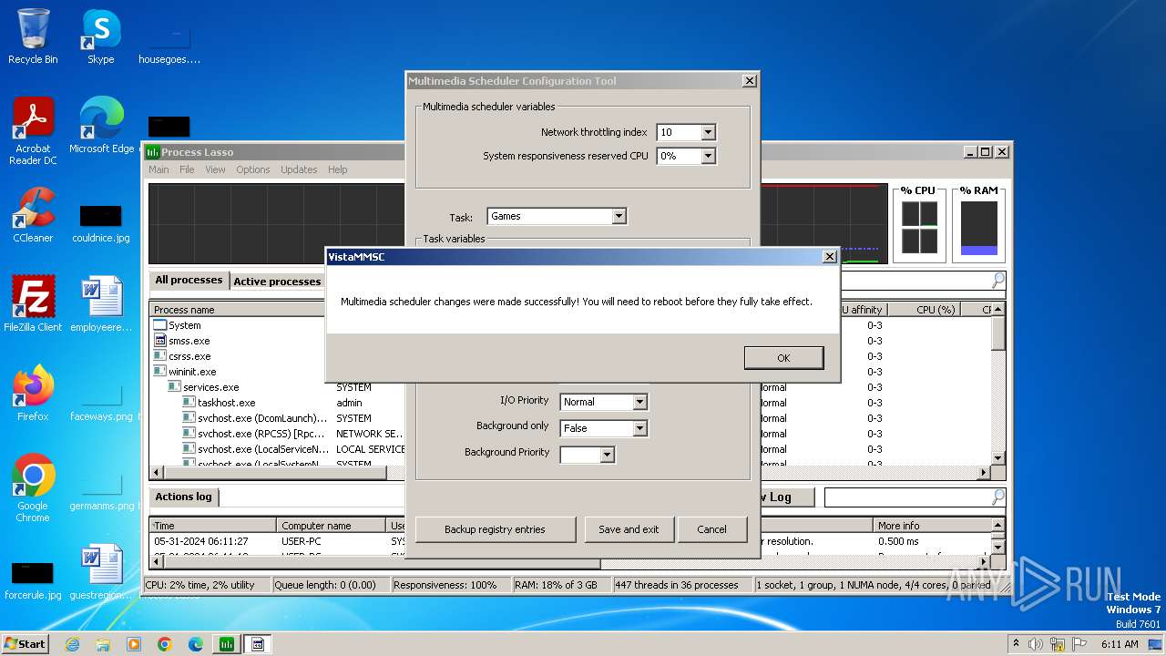This screenshot has height=656, width=1166.
Task: Open Acrobat Reader DC desktop icon
Action: click(x=33, y=131)
